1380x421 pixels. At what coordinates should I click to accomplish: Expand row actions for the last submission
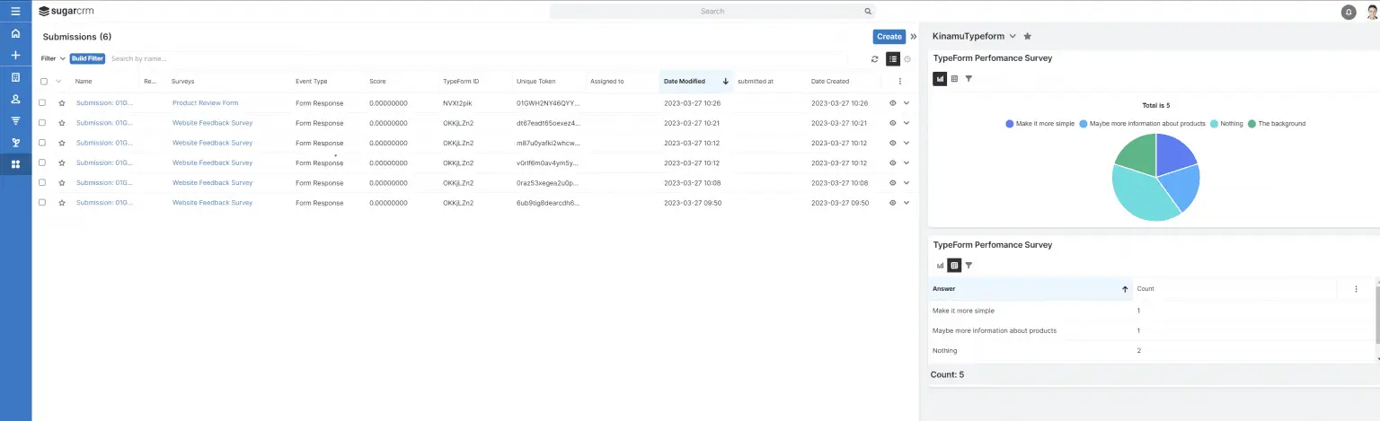click(x=907, y=203)
